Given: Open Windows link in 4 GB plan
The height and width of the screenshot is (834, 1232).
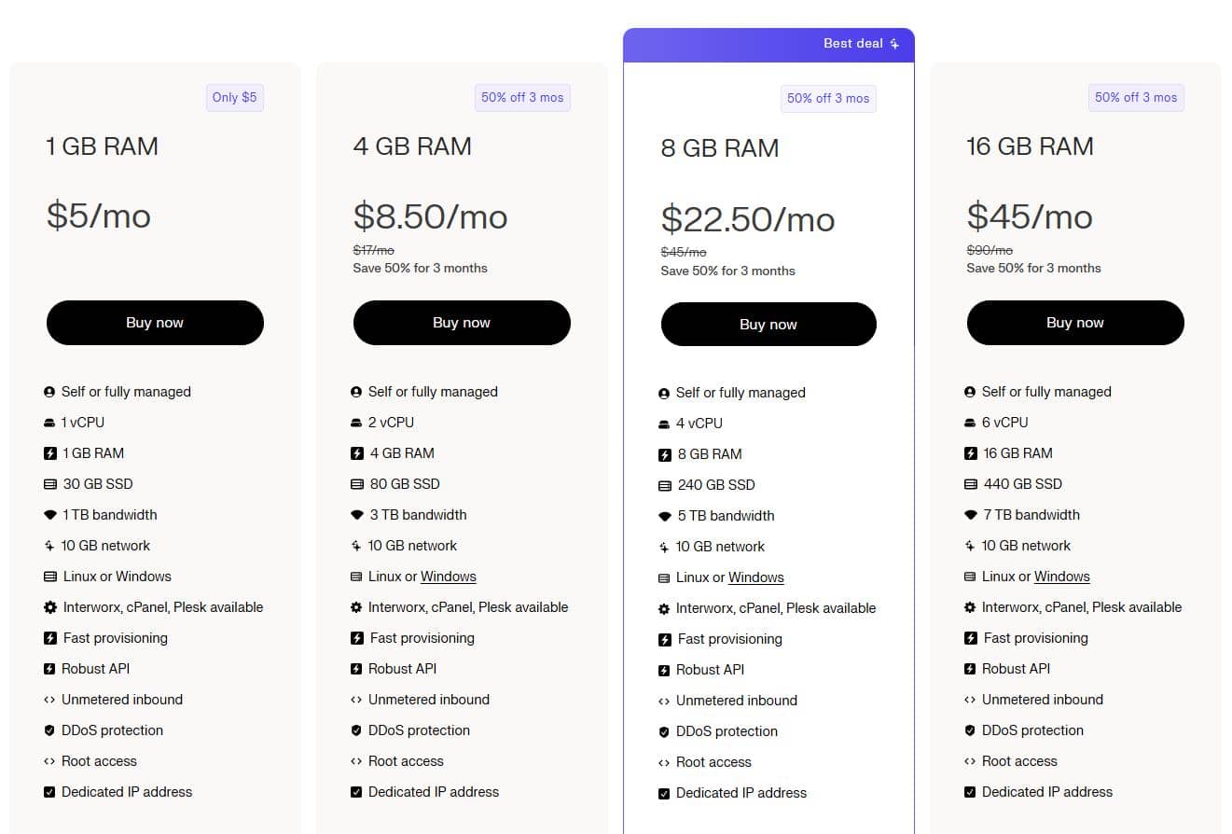Looking at the screenshot, I should (x=448, y=577).
